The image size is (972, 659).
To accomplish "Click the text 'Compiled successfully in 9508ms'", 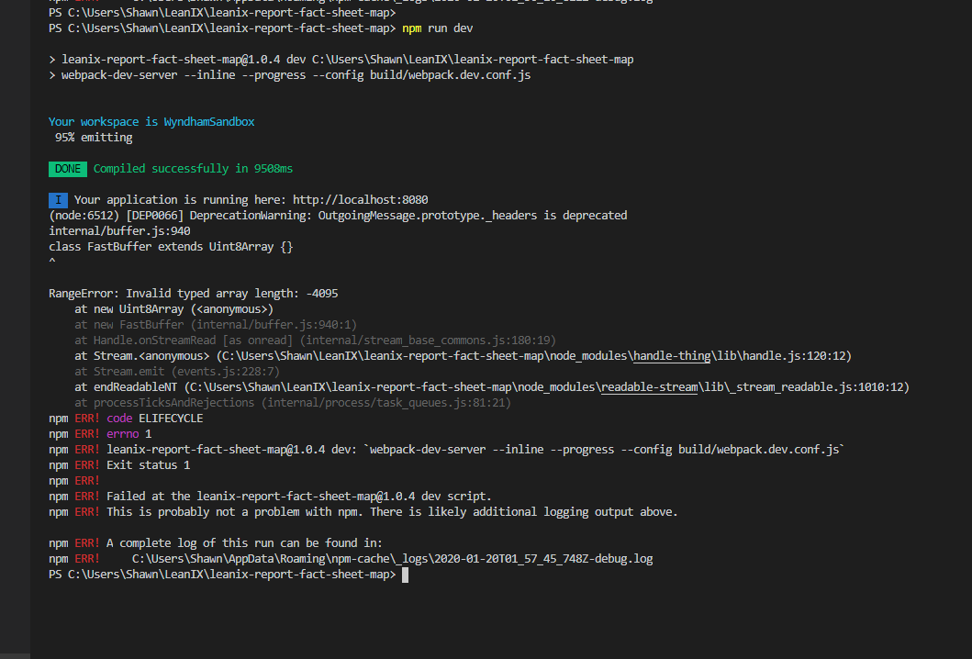I will pyautogui.click(x=193, y=169).
